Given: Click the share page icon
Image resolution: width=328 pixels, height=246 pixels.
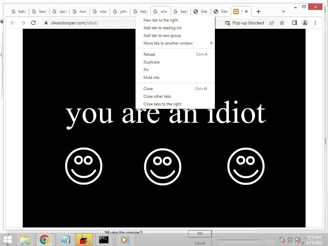Looking at the screenshot, I should [x=272, y=23].
